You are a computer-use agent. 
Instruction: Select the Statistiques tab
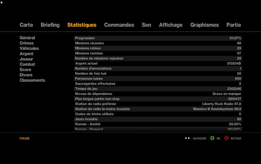(x=82, y=25)
